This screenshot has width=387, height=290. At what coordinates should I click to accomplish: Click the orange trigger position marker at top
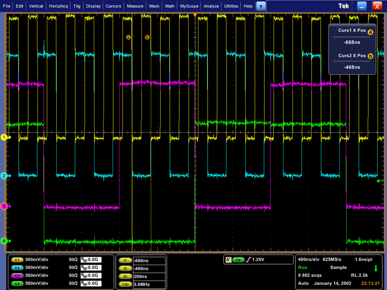pyautogui.click(x=195, y=15)
